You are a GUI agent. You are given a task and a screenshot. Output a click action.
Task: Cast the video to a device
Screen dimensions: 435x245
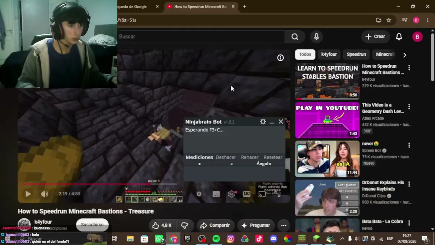[x=262, y=194]
